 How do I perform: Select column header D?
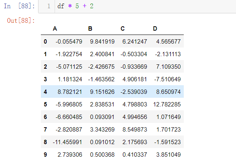point(155,29)
